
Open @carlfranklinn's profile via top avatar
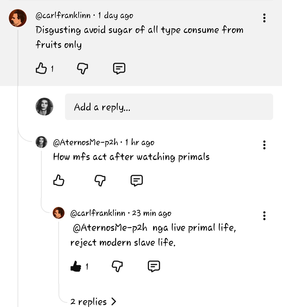[18, 18]
